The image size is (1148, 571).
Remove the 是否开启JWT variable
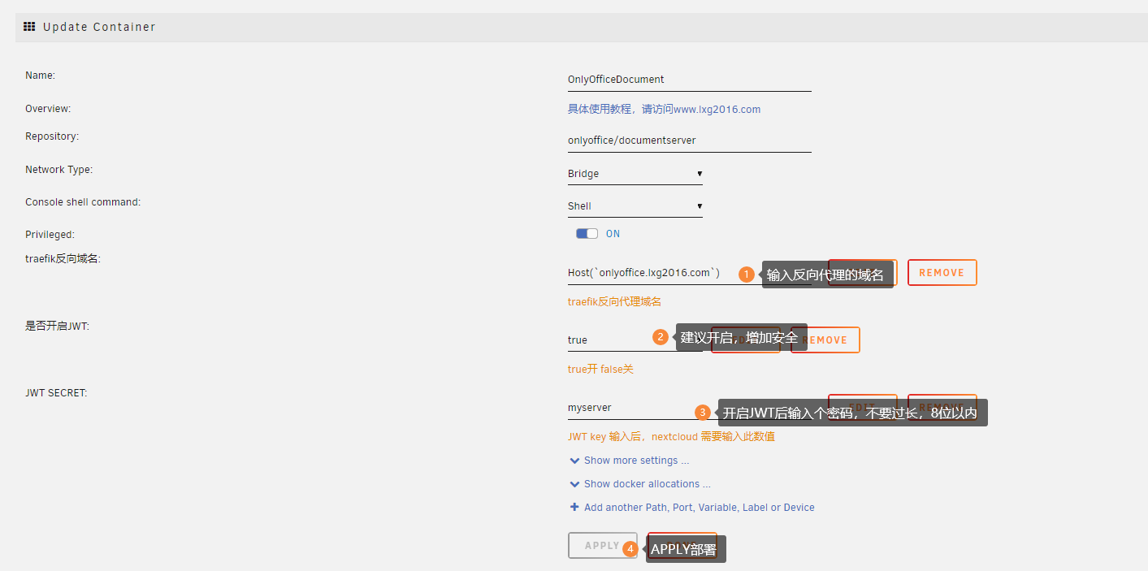click(x=825, y=340)
